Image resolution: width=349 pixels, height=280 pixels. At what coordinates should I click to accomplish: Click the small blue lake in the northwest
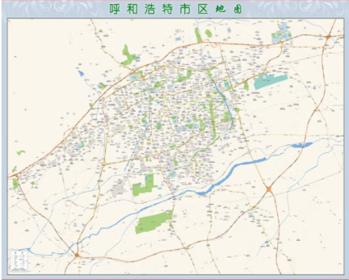pyautogui.click(x=81, y=73)
